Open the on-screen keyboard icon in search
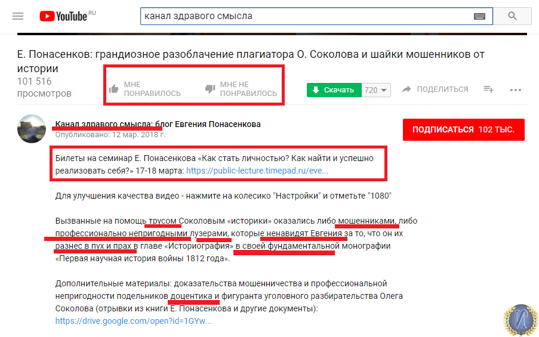 coord(479,16)
